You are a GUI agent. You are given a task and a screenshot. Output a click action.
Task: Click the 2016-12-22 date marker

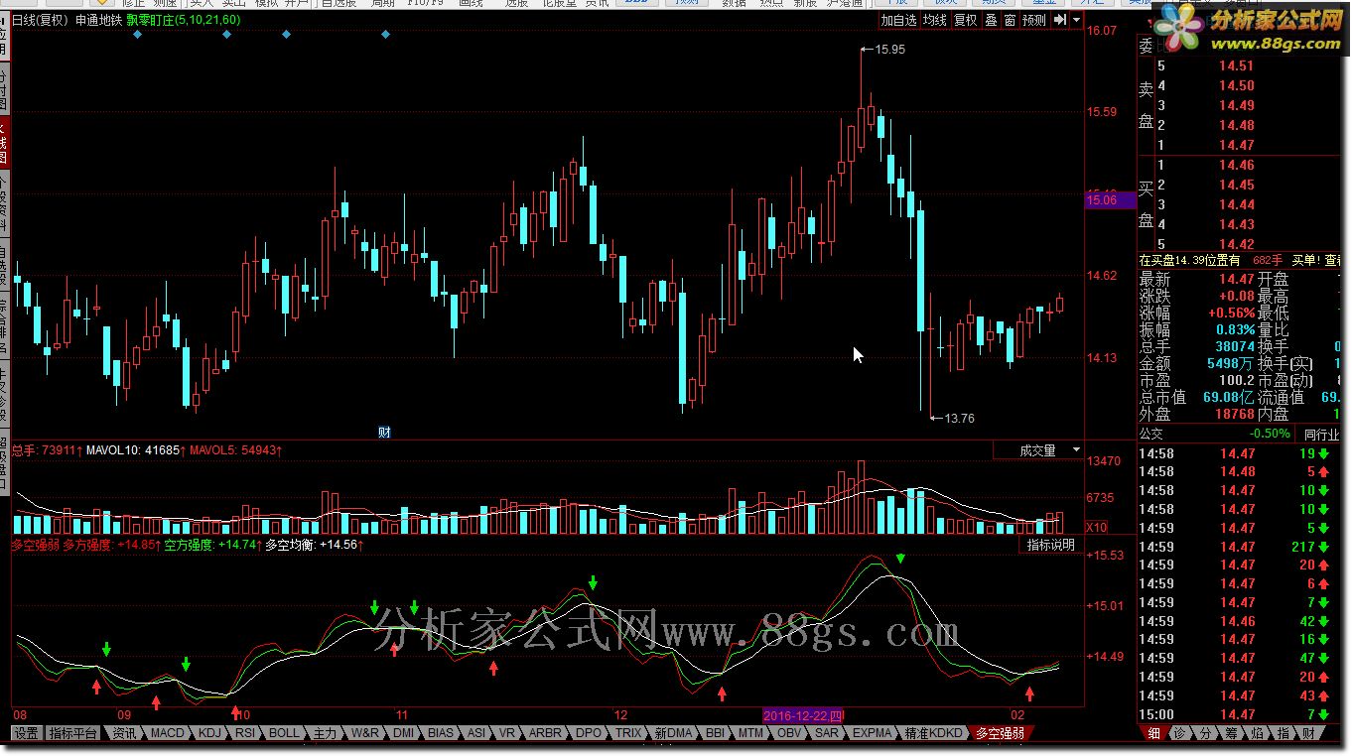(805, 715)
